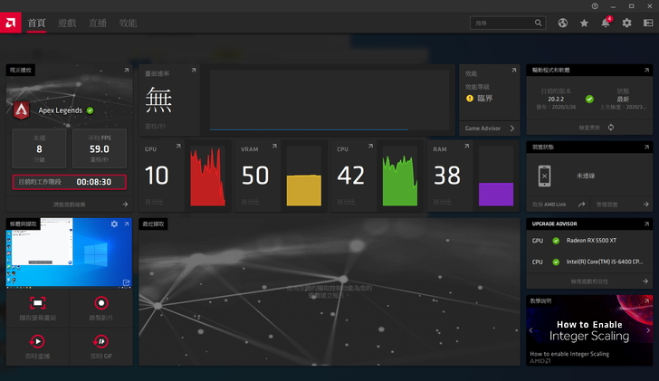The height and width of the screenshot is (381, 659).
Task: Open 管理裝置 manage devices arrow
Action: point(646,205)
